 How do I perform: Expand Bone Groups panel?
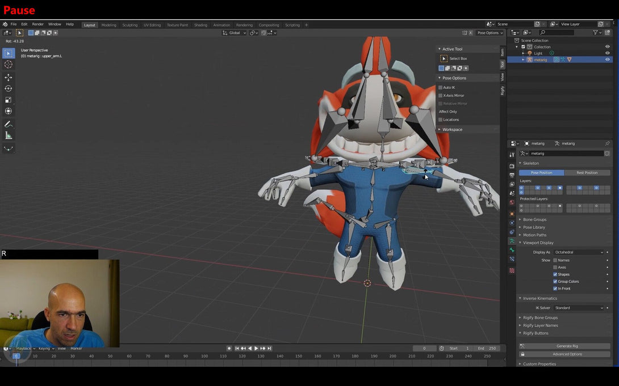pyautogui.click(x=534, y=220)
